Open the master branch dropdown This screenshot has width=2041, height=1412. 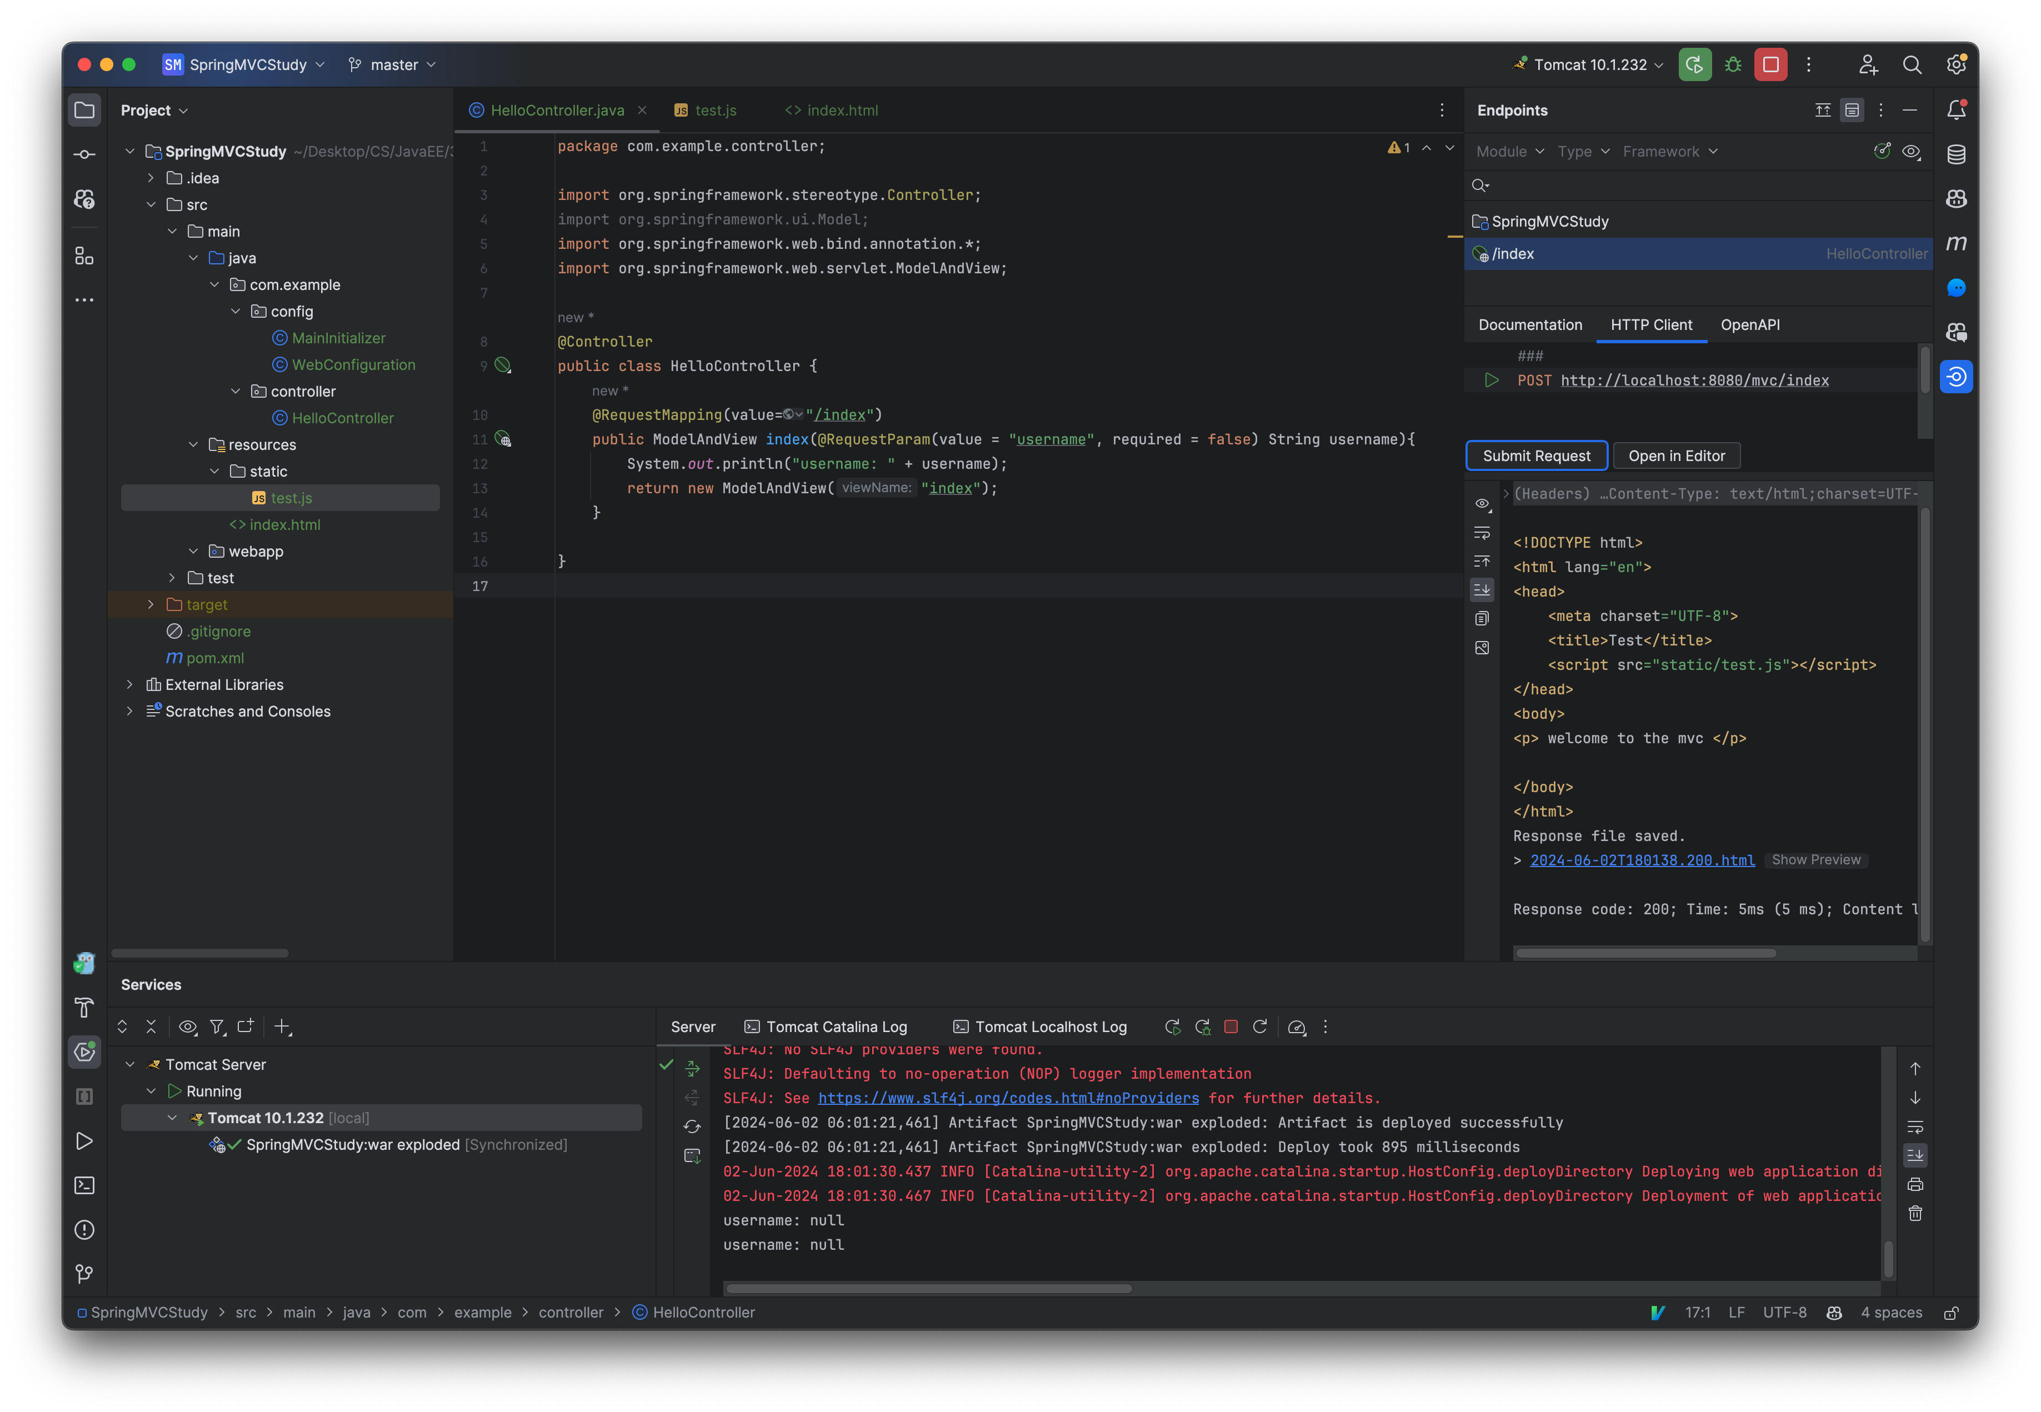click(x=394, y=64)
